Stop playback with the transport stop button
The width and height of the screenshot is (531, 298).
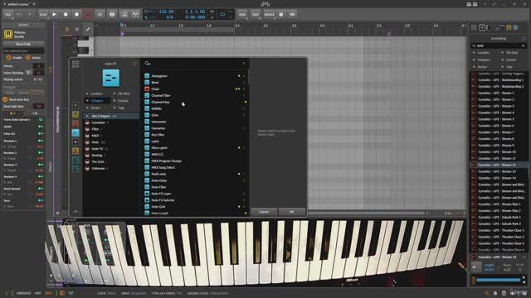click(x=66, y=15)
